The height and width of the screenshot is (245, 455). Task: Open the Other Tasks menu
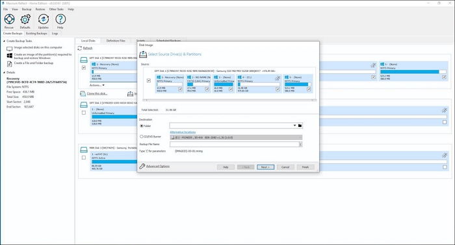[57, 9]
